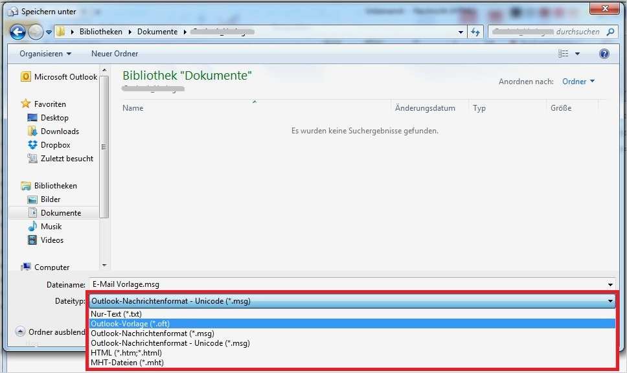Screen dimensions: 627x373
Task: Sort files by the Name column header
Action: coord(133,107)
